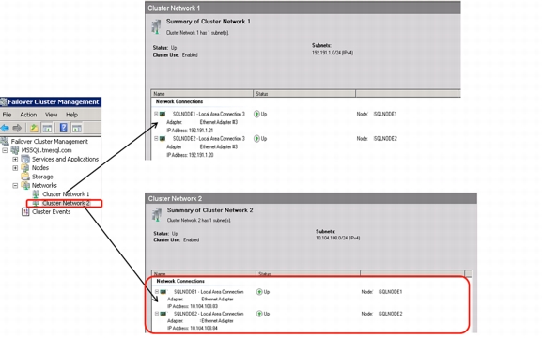Collapse the Networks tree item

tap(15, 186)
